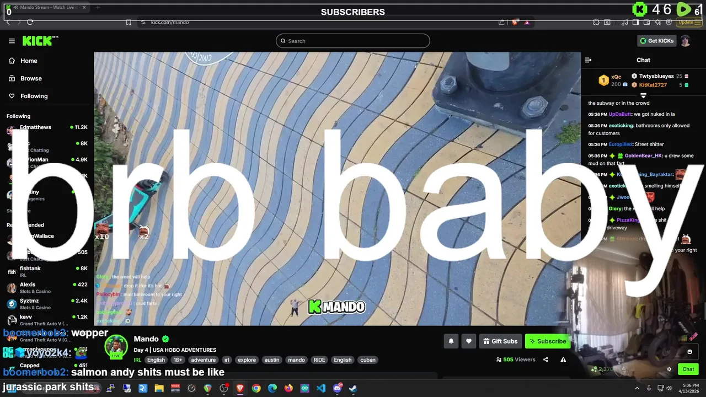
Task: Bookmark this page icon
Action: pyautogui.click(x=129, y=22)
